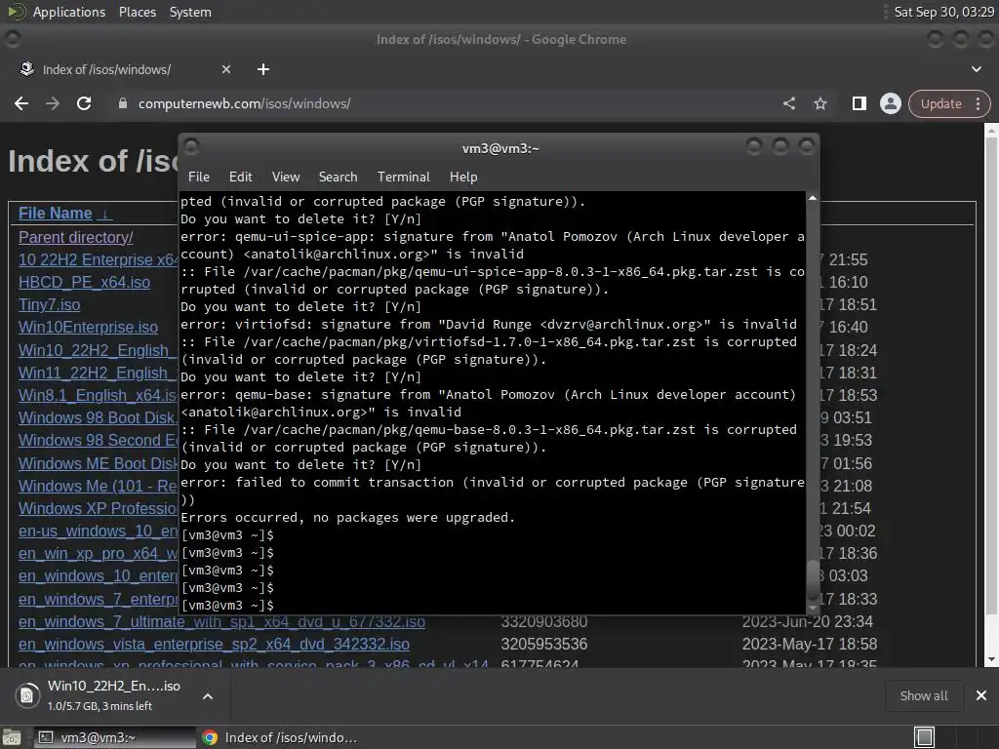Reload the computernewb.com page
Screen dimensions: 999x749
coord(84,103)
